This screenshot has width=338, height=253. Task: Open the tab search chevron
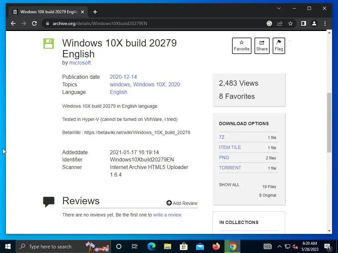(x=279, y=8)
